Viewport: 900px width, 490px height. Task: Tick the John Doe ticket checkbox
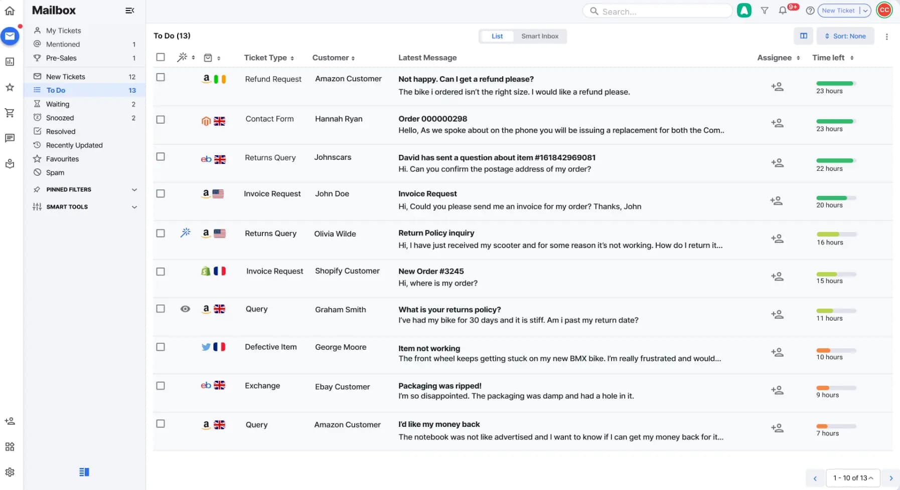161,193
